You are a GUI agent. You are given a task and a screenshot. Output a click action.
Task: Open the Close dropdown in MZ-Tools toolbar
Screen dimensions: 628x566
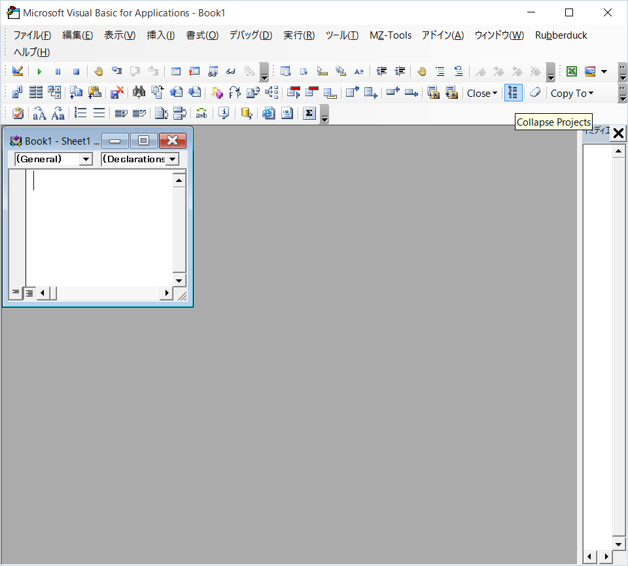pos(482,94)
